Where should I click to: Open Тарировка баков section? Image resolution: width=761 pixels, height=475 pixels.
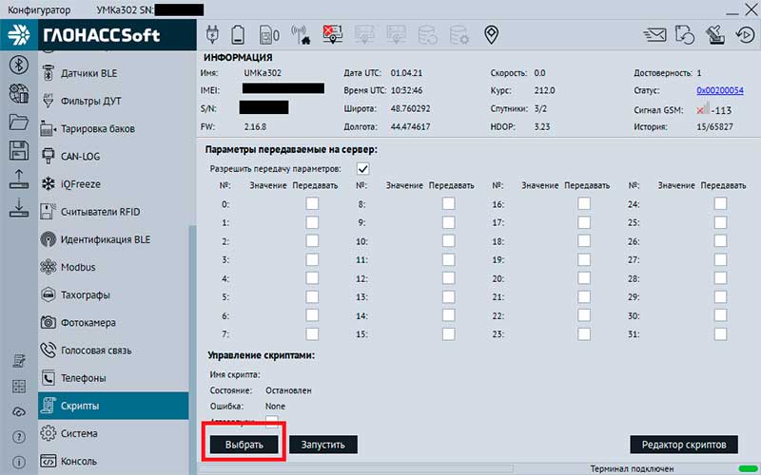click(113, 128)
